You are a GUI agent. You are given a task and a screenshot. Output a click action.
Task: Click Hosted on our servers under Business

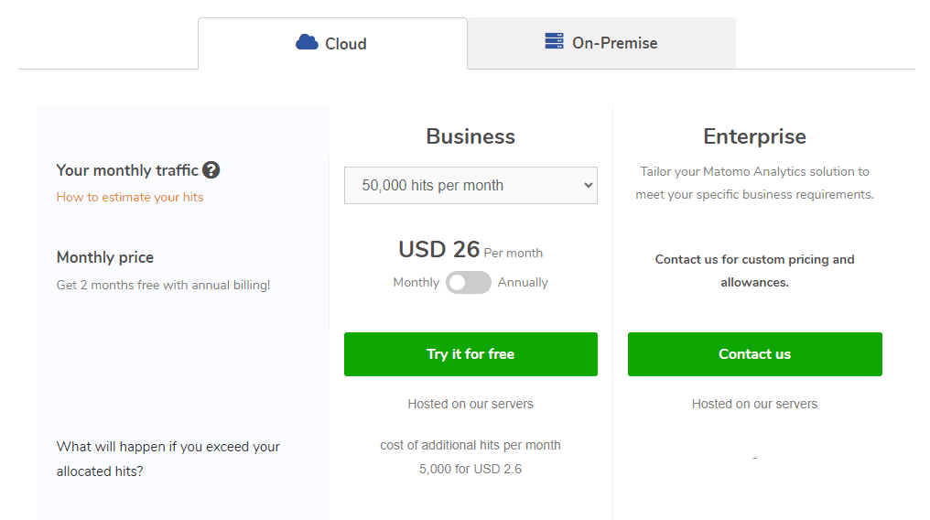pos(470,404)
